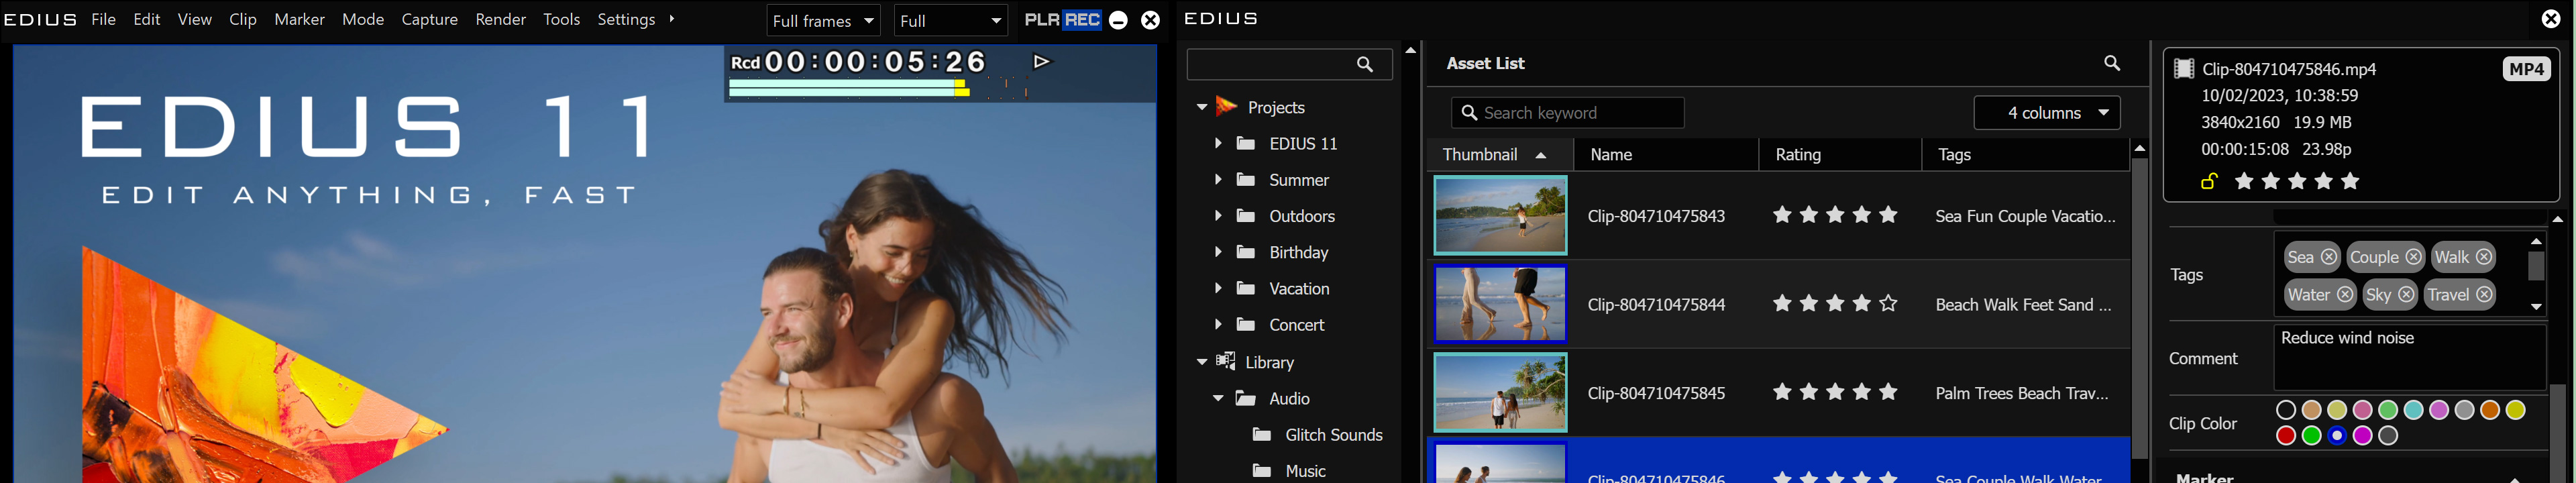
Task: Set clip info rating to five stars
Action: click(2350, 181)
